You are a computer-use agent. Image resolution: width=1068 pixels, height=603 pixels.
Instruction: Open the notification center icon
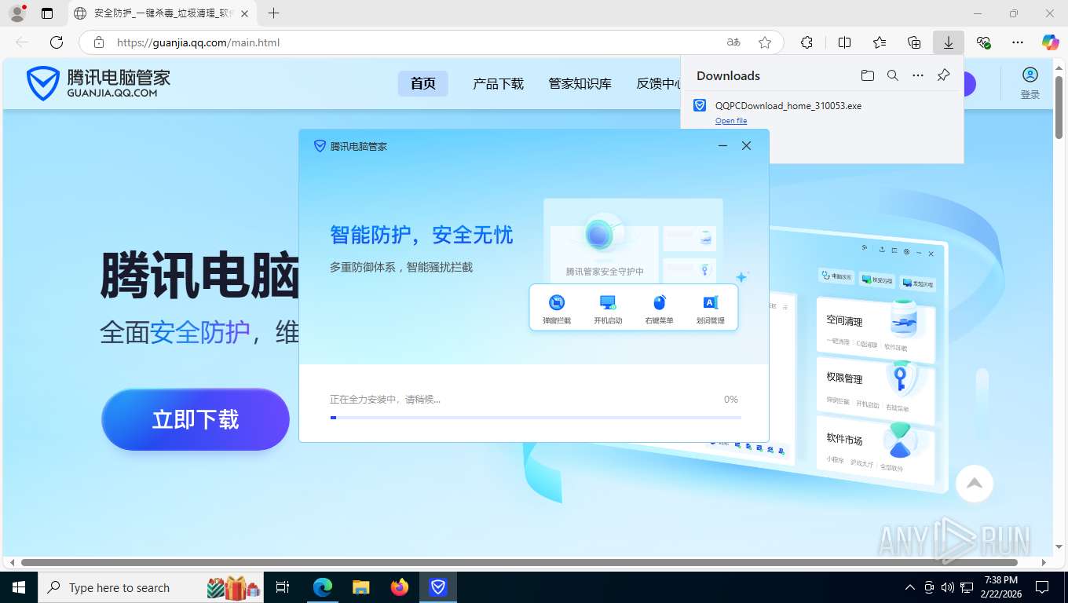[1042, 587]
